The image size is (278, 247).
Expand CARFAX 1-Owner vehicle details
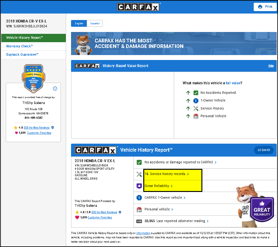tap(165, 198)
